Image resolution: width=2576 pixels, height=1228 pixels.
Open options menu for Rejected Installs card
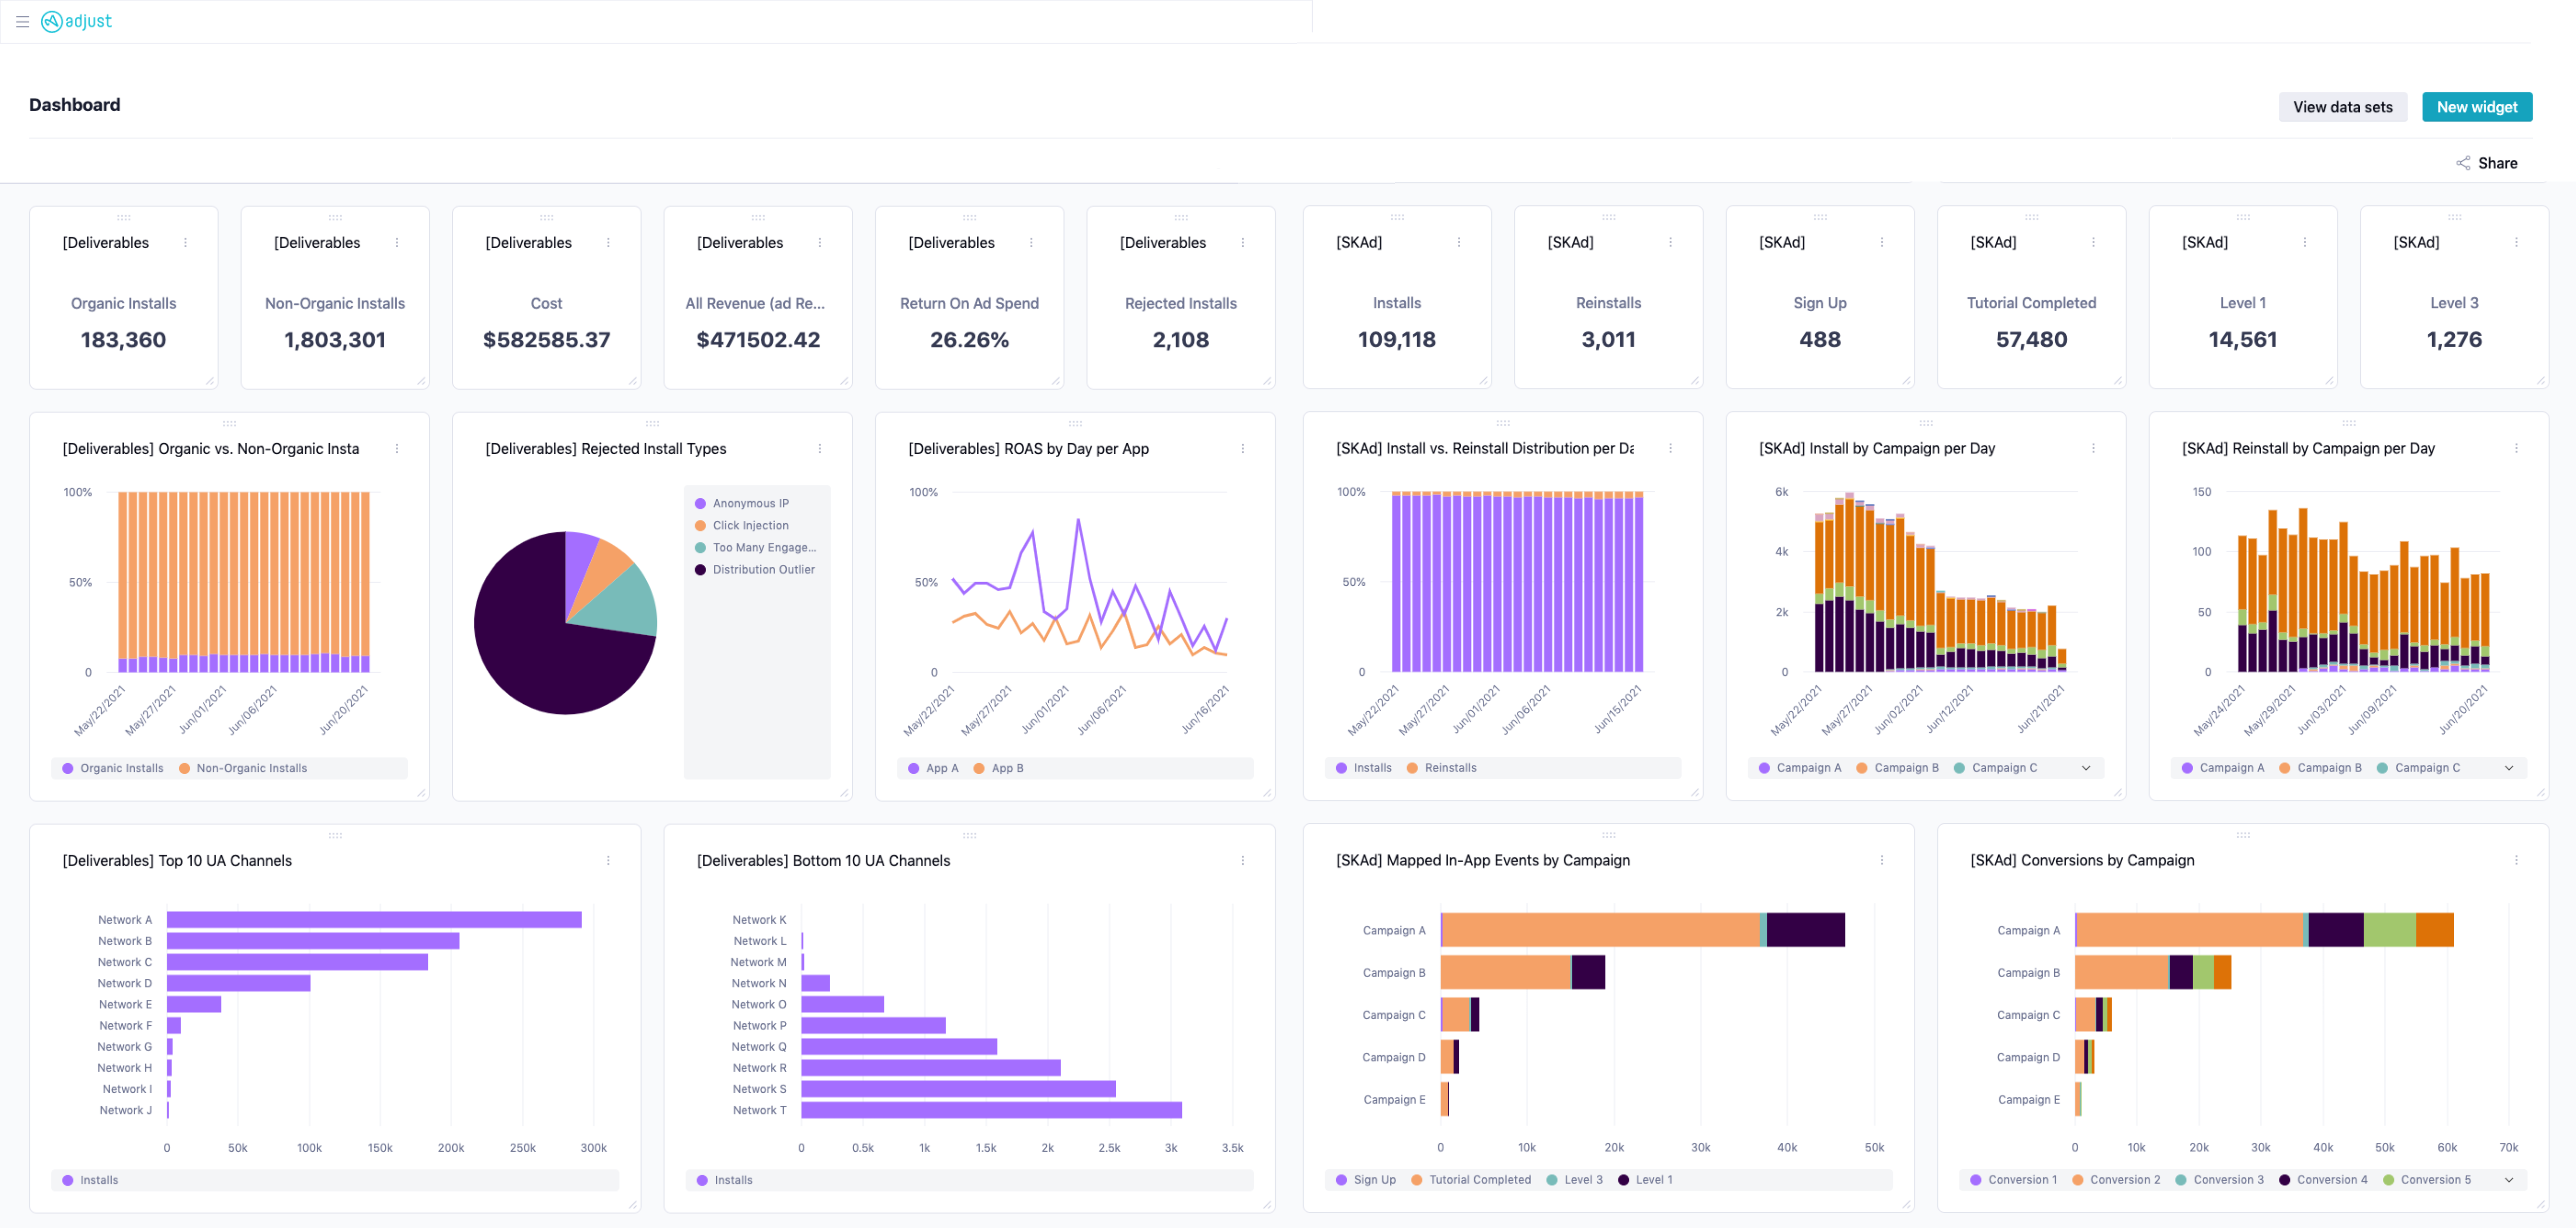click(1243, 243)
